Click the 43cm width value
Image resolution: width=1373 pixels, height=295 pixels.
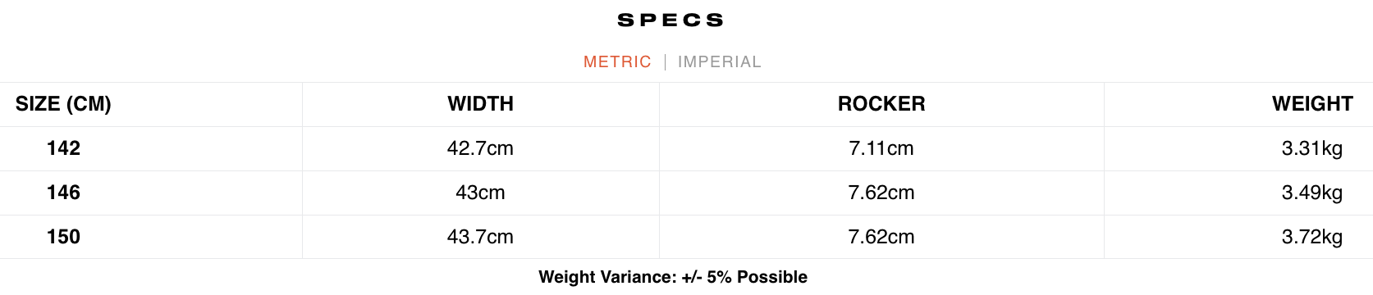click(x=480, y=193)
